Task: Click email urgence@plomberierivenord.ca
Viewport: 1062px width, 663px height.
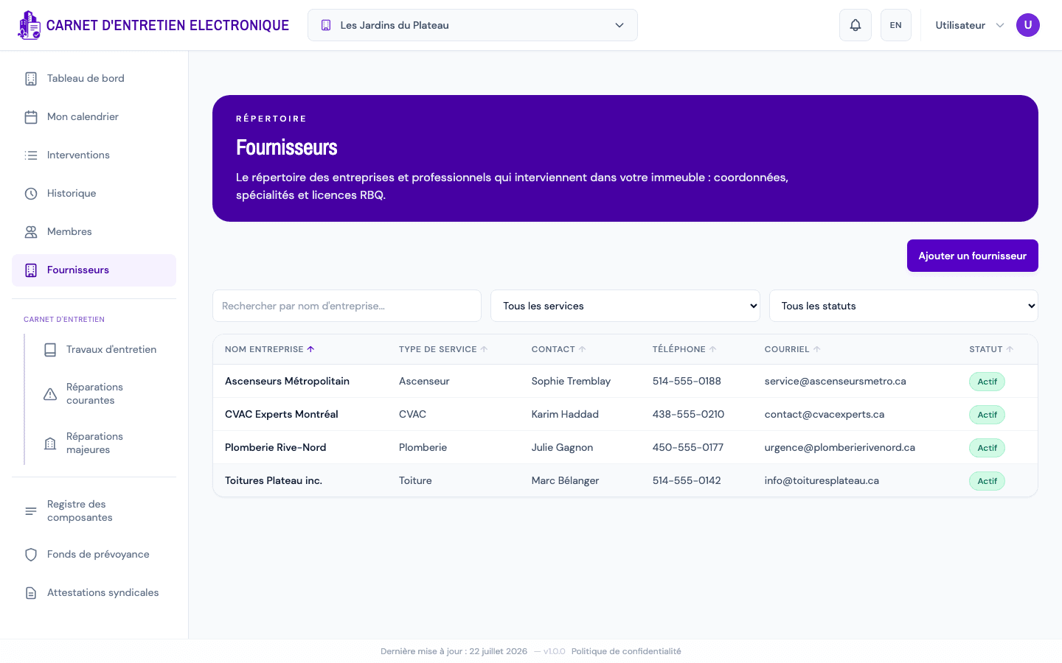Action: 840,447
